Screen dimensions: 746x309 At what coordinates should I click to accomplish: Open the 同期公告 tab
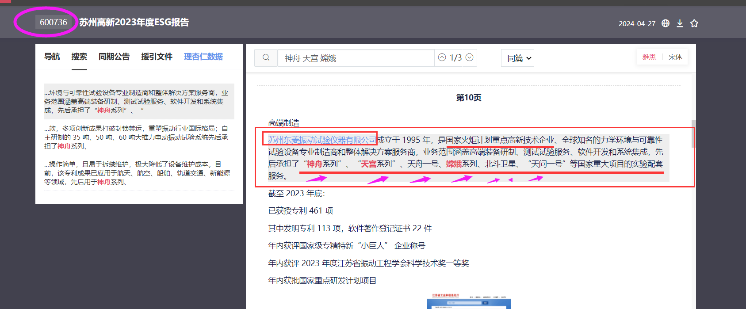(114, 57)
